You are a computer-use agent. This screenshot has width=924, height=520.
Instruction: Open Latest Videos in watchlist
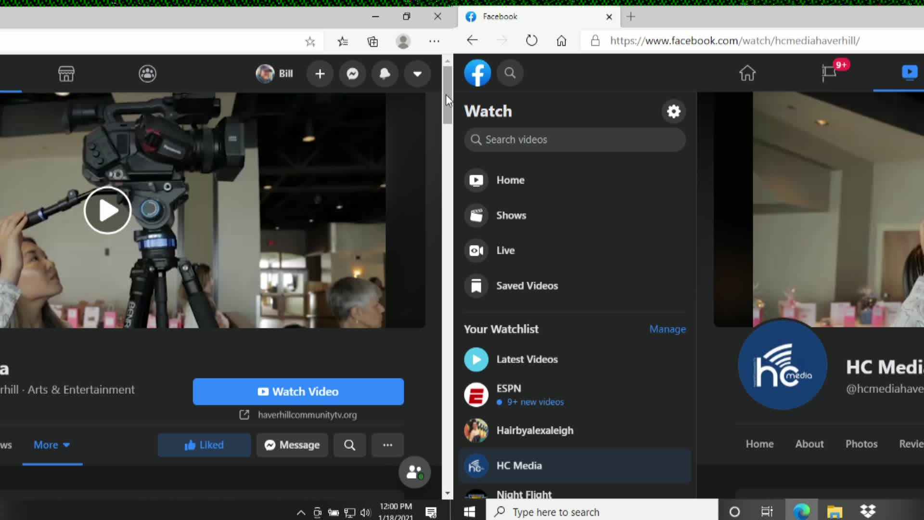pos(575,359)
